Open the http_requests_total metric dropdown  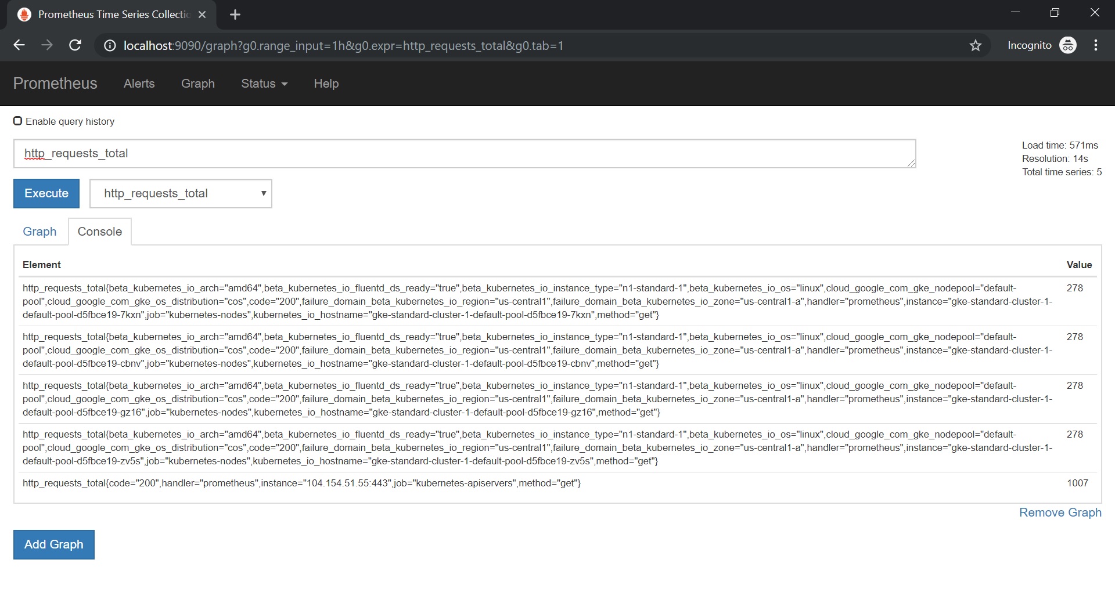tap(181, 193)
